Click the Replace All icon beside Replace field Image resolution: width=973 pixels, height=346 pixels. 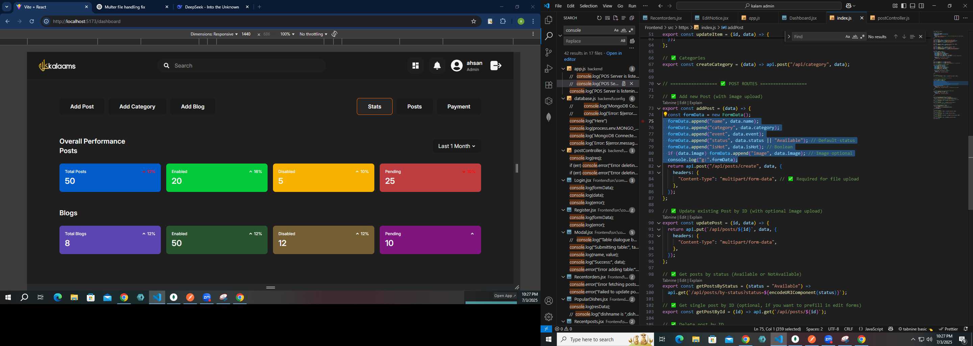[632, 41]
